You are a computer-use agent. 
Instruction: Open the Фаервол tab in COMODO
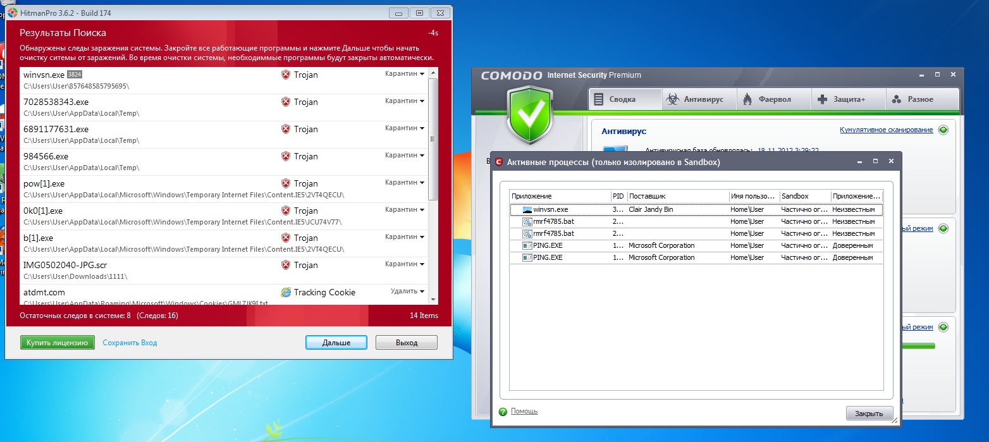point(773,99)
